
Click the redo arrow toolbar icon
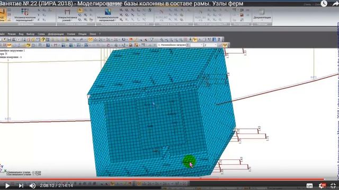(x=82, y=40)
